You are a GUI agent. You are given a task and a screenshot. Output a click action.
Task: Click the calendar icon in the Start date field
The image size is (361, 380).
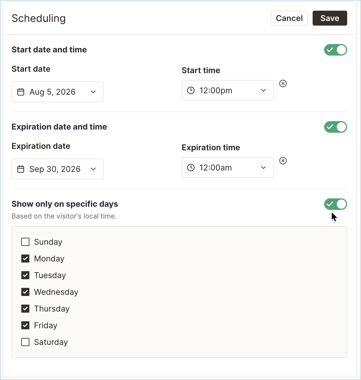tap(21, 92)
